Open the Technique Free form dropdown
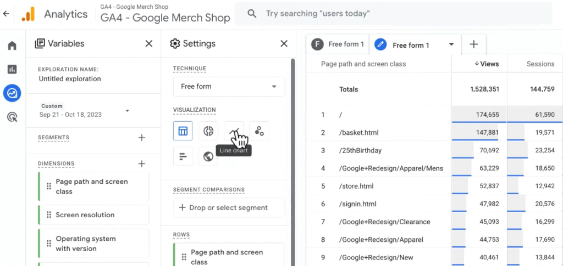This screenshot has width=563, height=266. pyautogui.click(x=229, y=86)
